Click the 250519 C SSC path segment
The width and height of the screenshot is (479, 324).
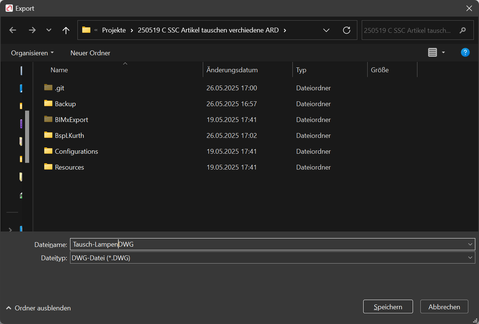208,30
